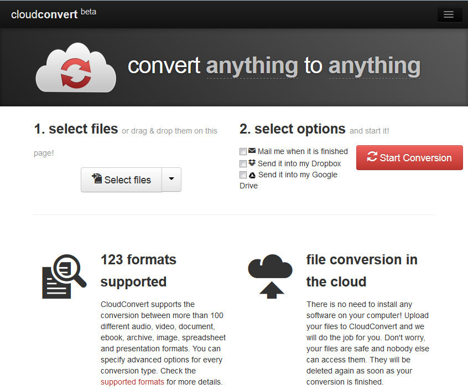Click the envelope icon next to mail option
Screen dimensions: 468x389
(x=252, y=151)
